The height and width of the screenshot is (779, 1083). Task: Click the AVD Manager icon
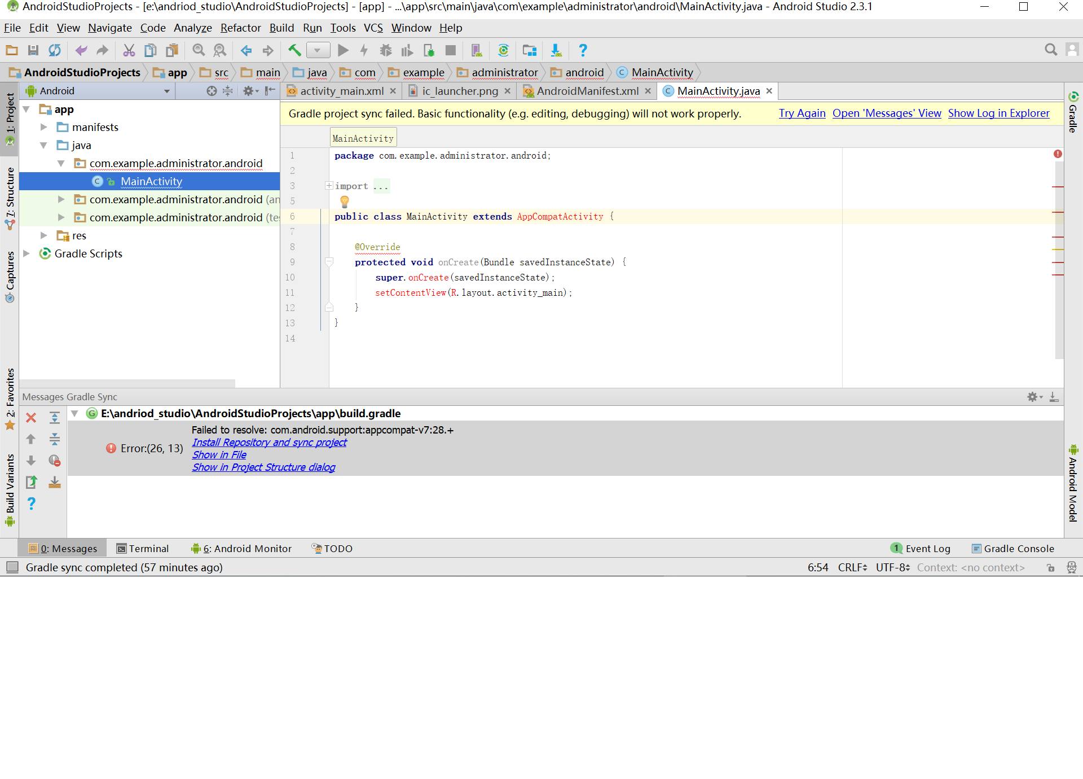(x=477, y=50)
